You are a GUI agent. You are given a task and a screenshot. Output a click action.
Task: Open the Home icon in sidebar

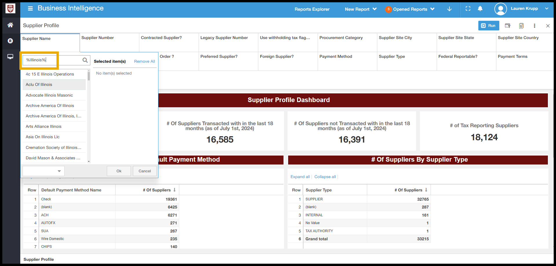click(10, 25)
